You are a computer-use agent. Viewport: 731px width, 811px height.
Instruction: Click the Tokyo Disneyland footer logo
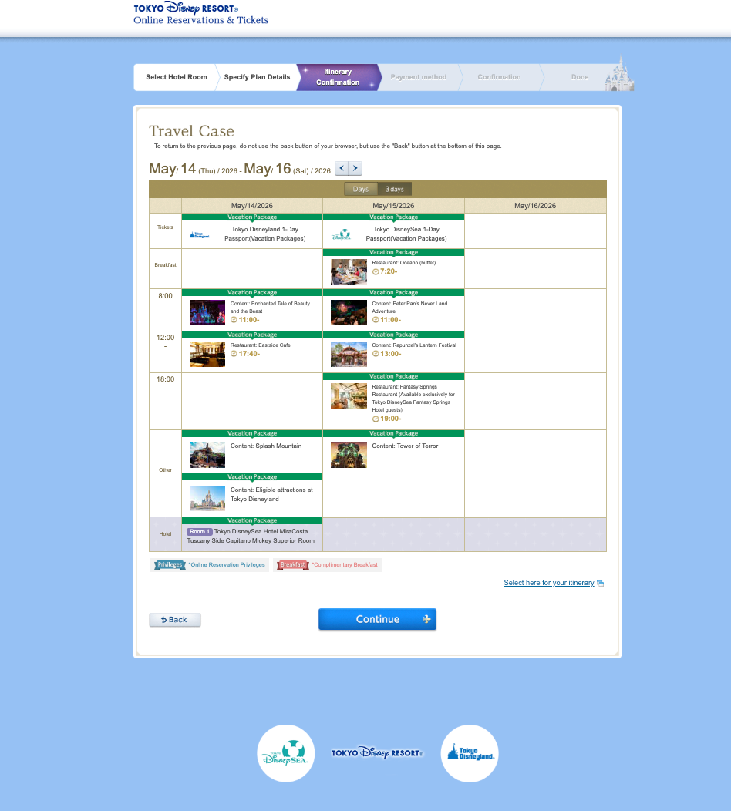pyautogui.click(x=470, y=754)
